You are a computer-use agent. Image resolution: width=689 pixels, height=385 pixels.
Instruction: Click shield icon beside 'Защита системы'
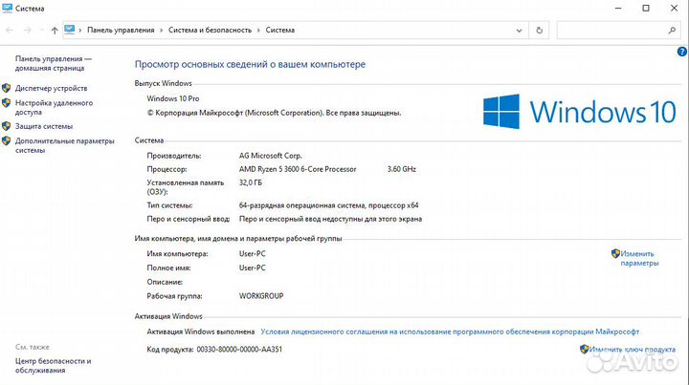6,126
